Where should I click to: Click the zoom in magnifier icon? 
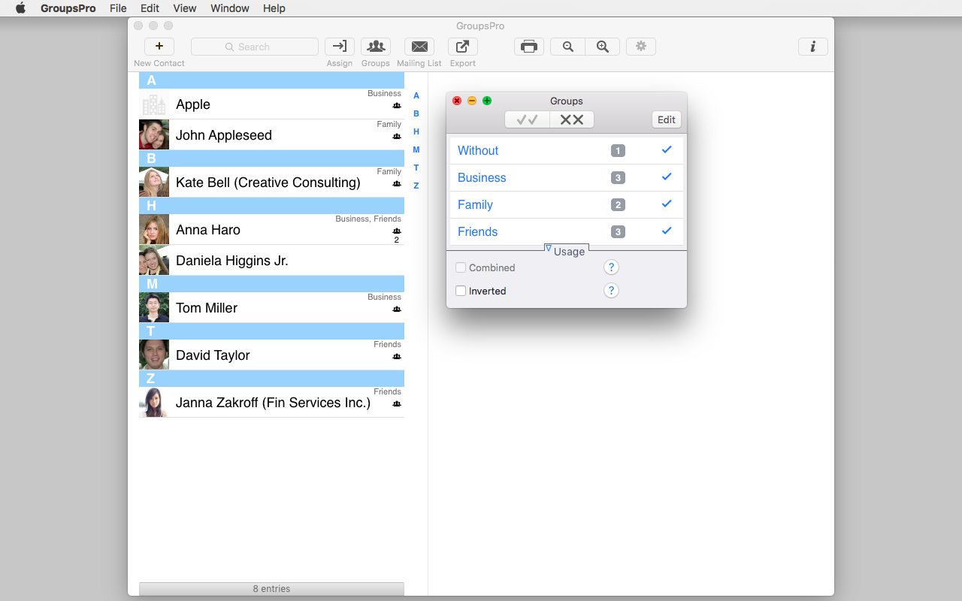[x=603, y=47]
